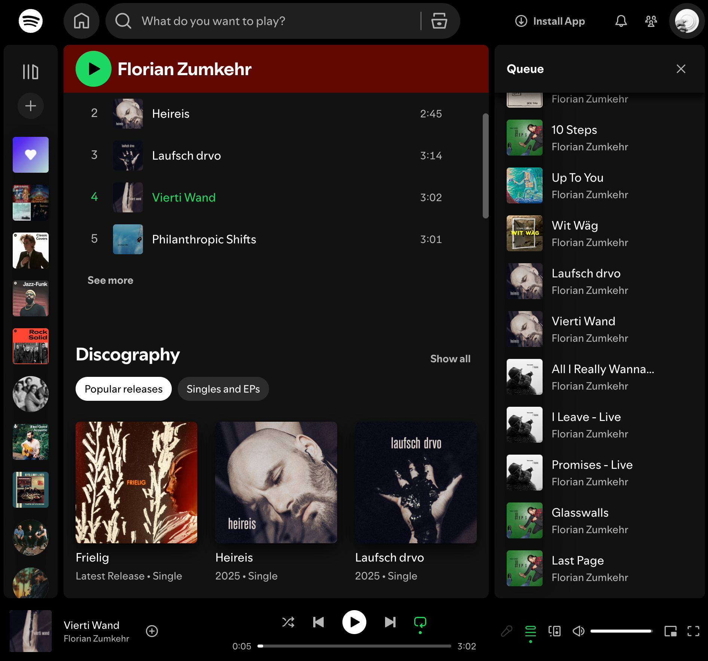Screen dimensions: 708x661
Task: Add Vierti Wand to Liked Songs
Action: (152, 631)
